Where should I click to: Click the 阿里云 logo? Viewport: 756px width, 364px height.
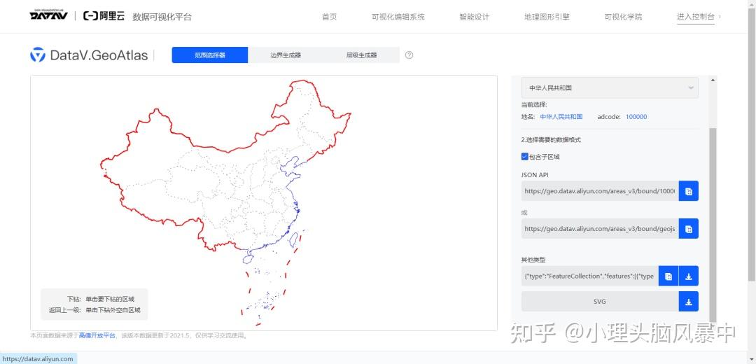tap(104, 16)
